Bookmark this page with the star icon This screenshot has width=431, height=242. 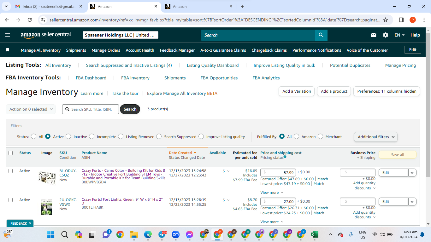386,20
